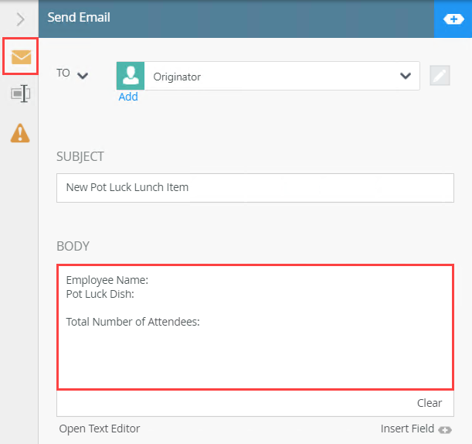Collapse the configuration panel using the chevron
Screen dimensions: 472x444
click(20, 19)
